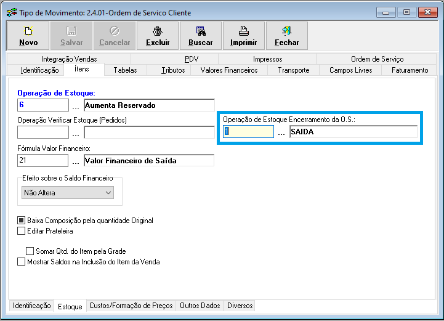Select the Ordem de Serviço tab
The height and width of the screenshot is (321, 444).
pos(377,59)
